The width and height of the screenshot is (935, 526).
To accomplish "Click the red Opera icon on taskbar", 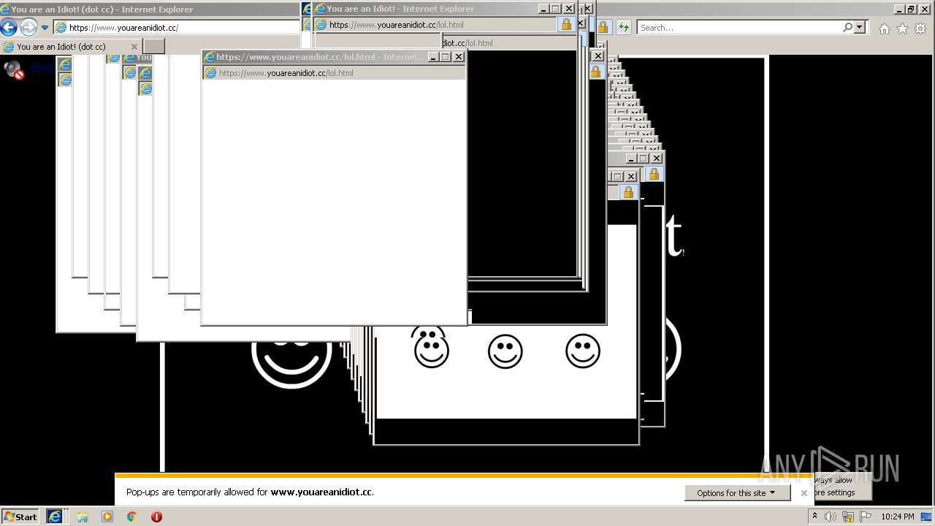I will tap(156, 517).
